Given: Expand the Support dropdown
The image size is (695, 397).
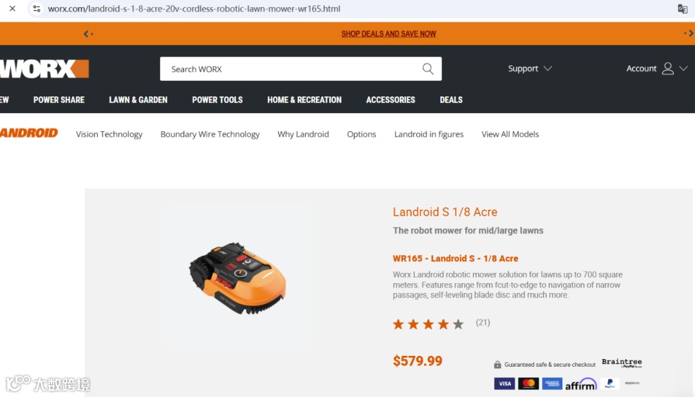Looking at the screenshot, I should tap(530, 69).
